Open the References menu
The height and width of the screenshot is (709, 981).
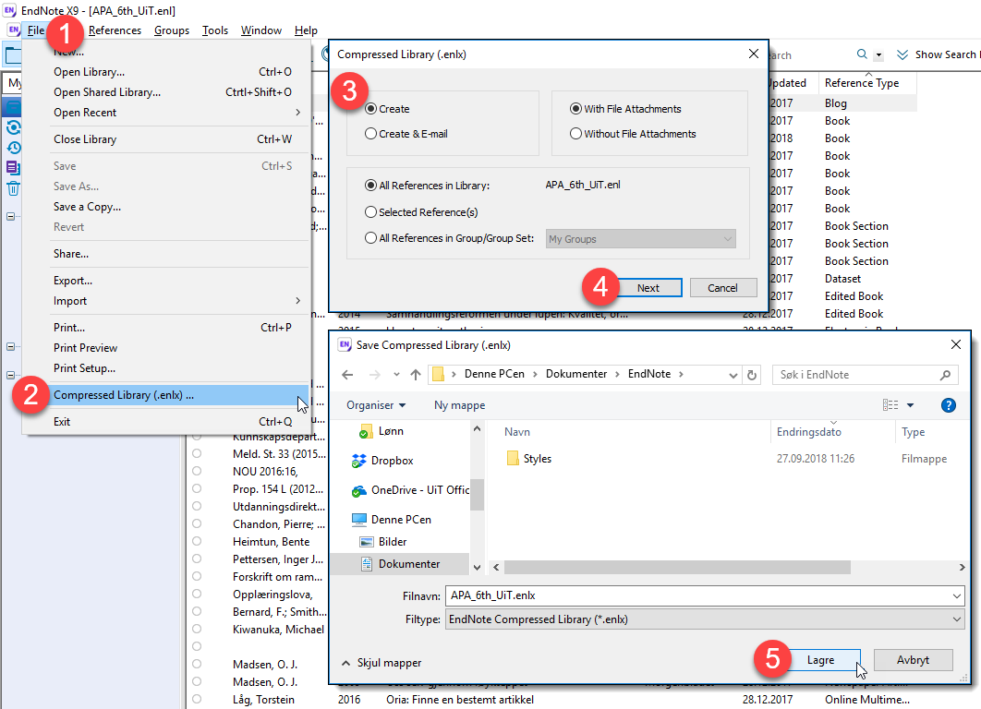(115, 30)
